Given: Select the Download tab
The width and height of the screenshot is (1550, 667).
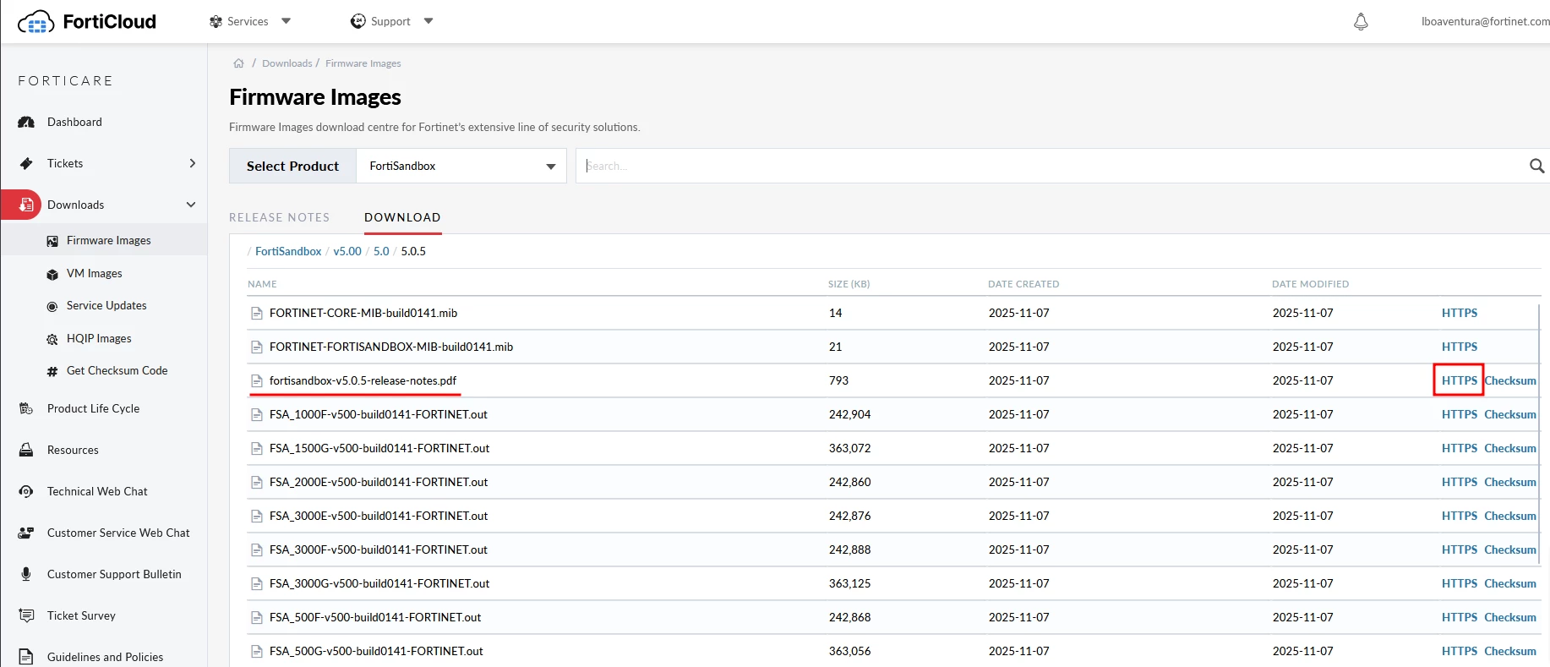Looking at the screenshot, I should coord(402,217).
